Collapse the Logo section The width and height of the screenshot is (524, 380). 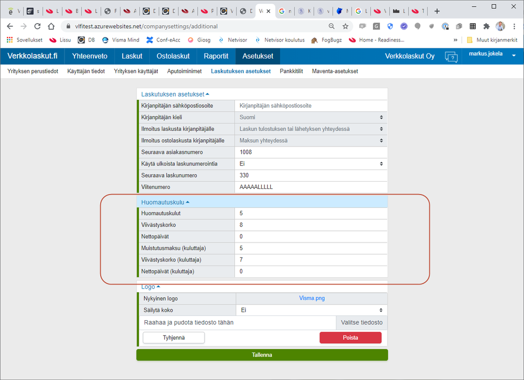[x=151, y=287]
